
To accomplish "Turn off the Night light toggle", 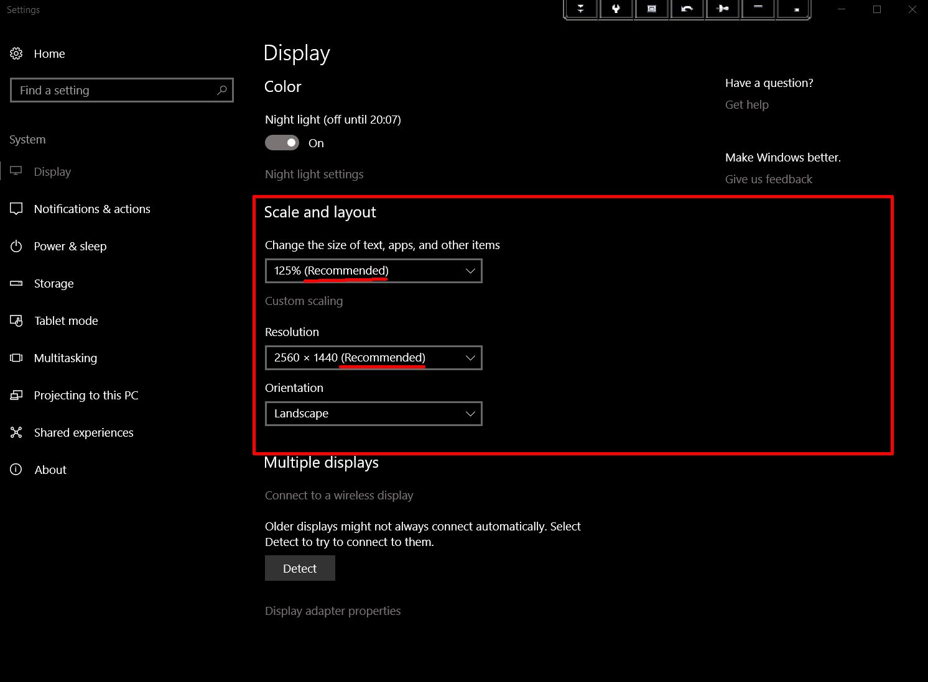I will (x=282, y=143).
